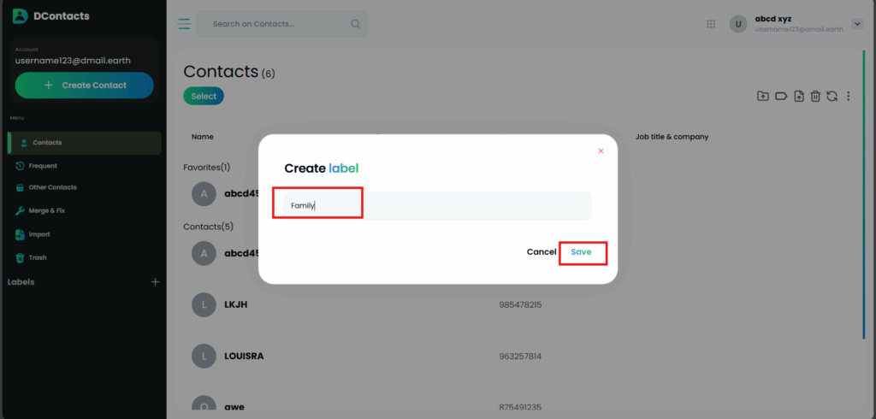
Task: Click the magnifier icon in the search bar
Action: point(355,24)
